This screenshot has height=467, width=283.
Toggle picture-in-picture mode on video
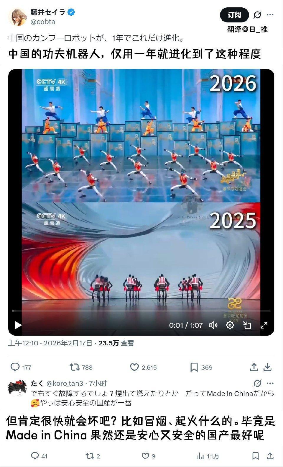click(247, 325)
